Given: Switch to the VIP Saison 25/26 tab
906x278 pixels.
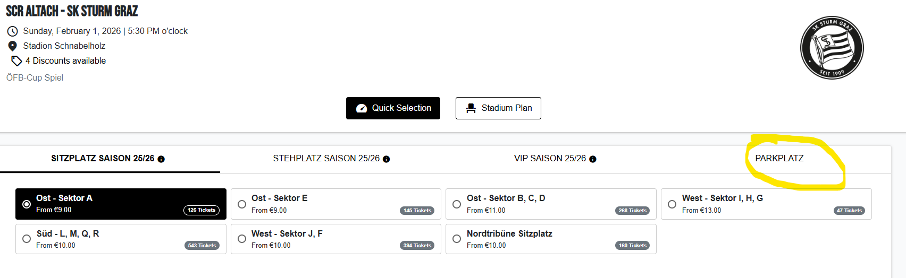Looking at the screenshot, I should coord(550,159).
